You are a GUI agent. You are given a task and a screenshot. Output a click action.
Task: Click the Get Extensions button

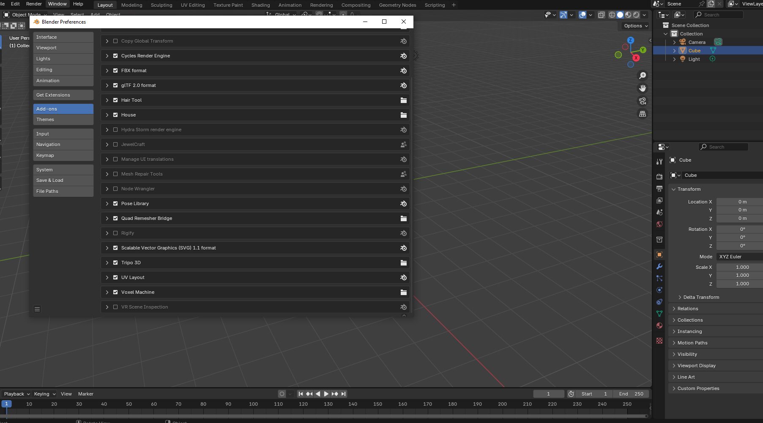pos(63,95)
